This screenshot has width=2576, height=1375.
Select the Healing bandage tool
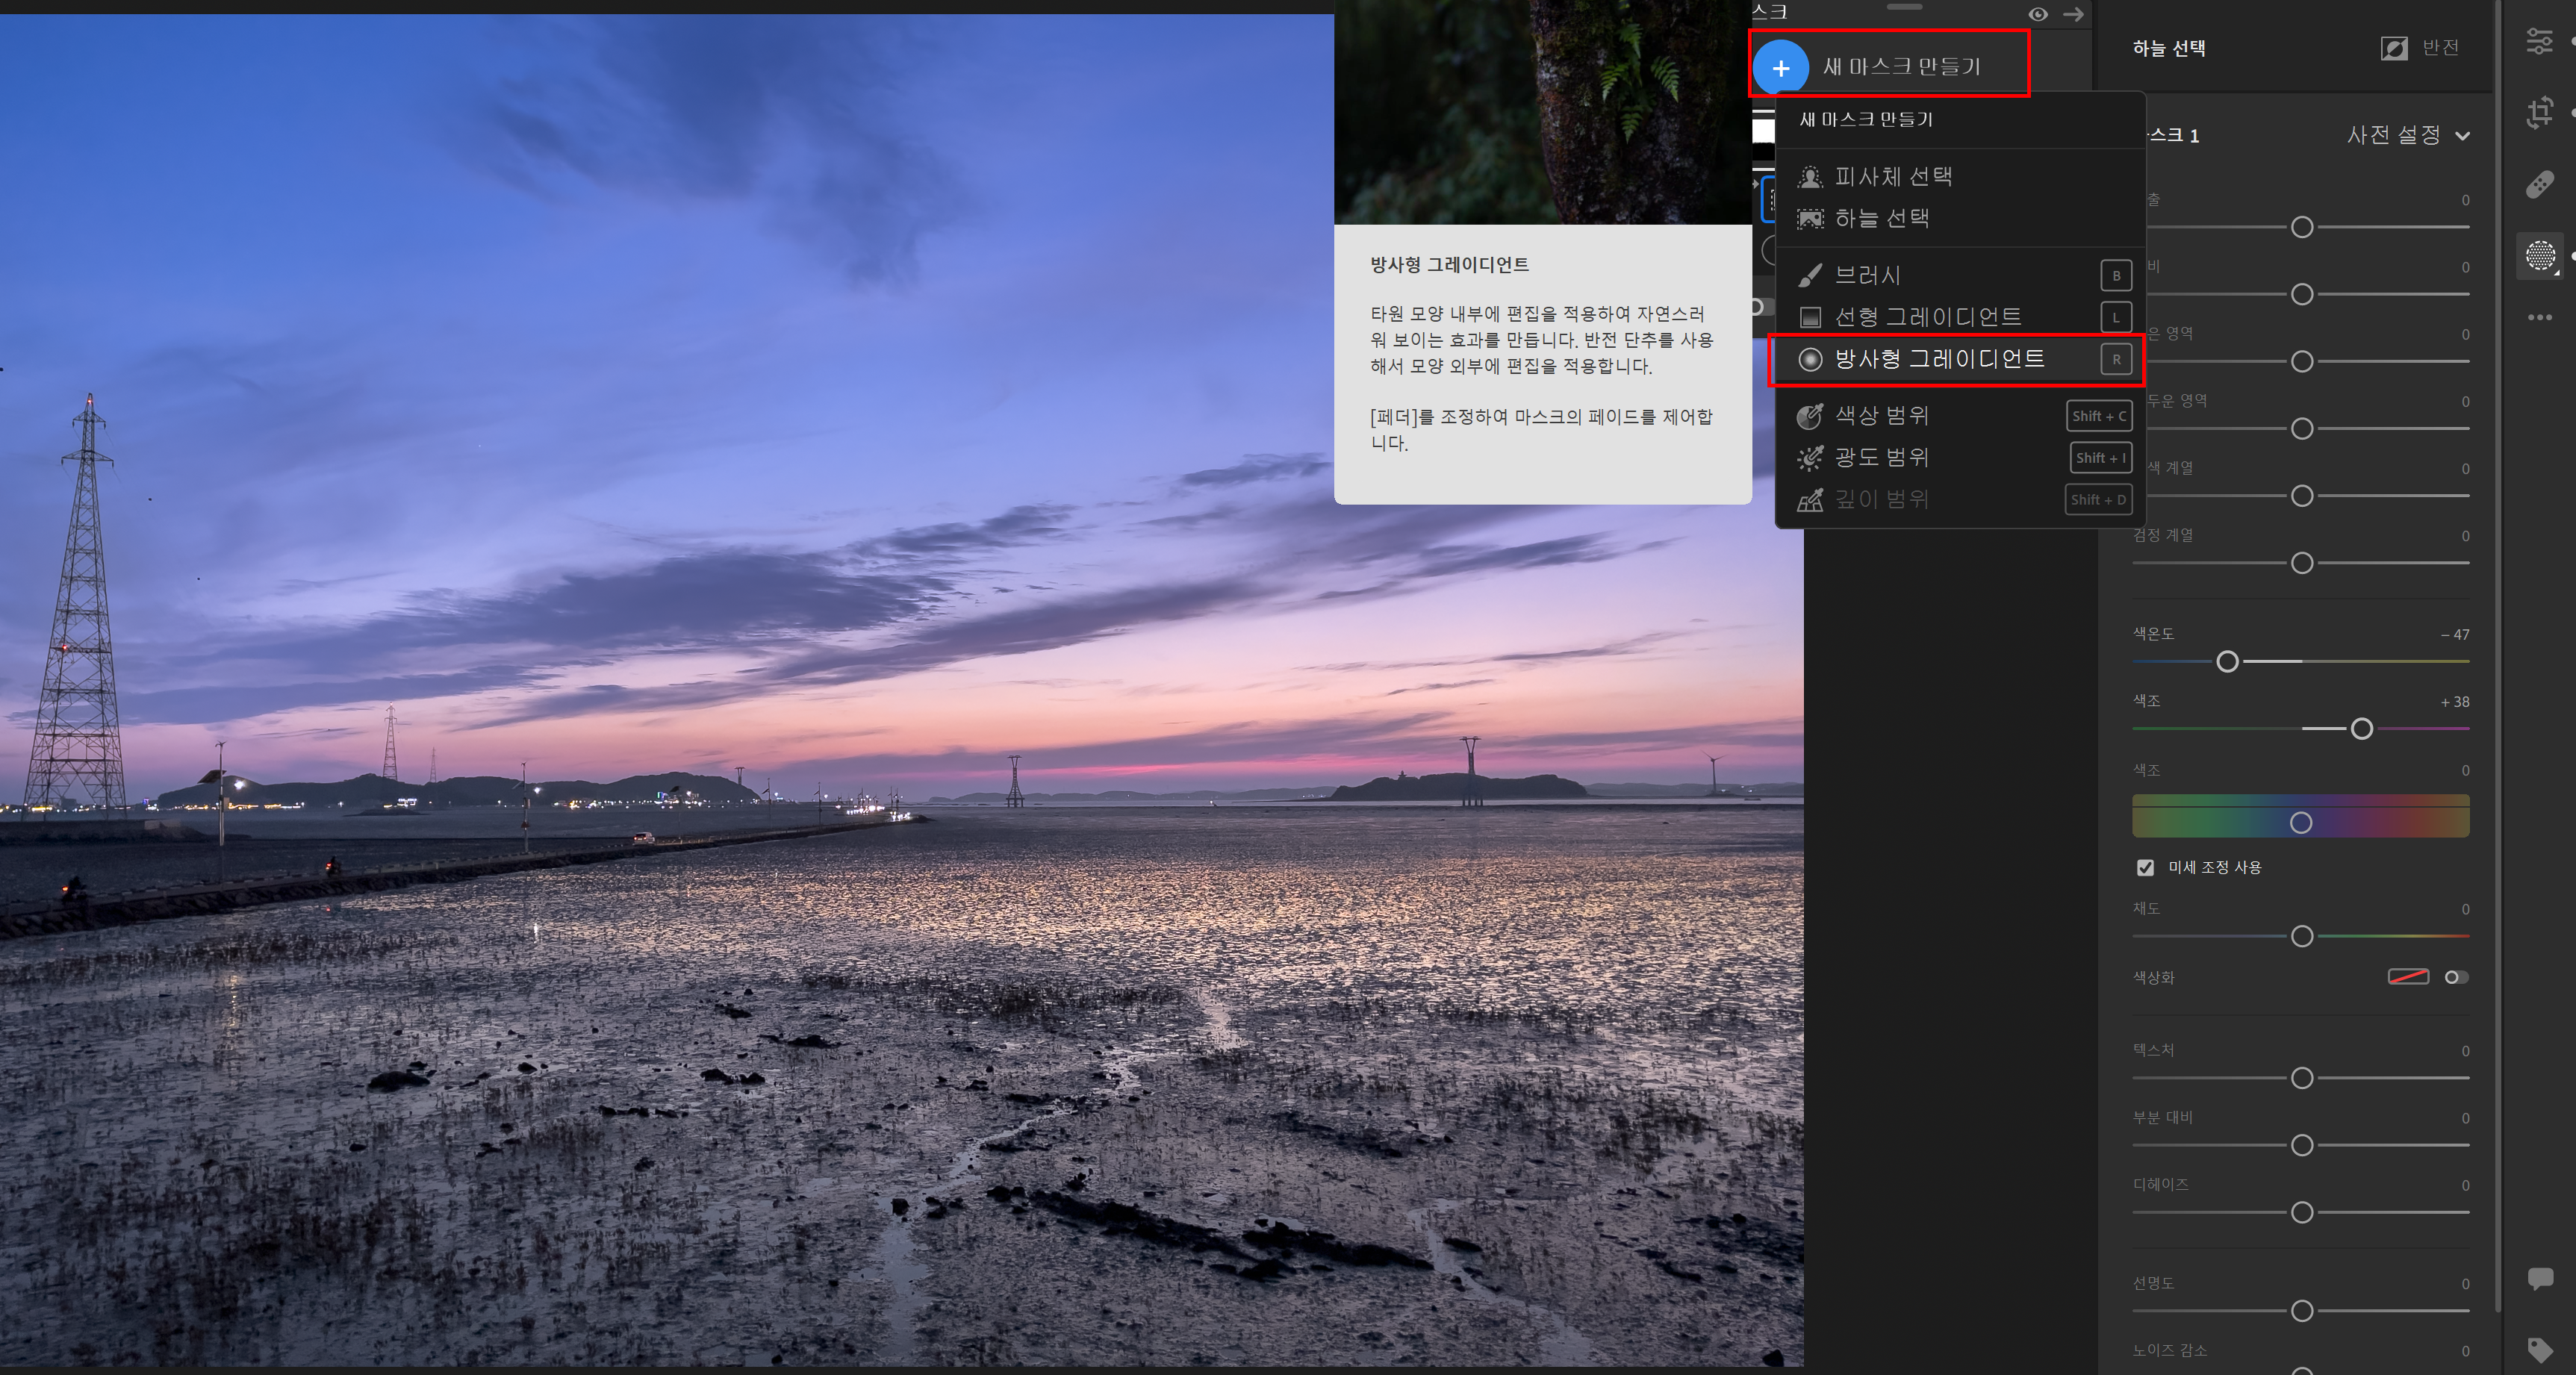(x=2539, y=184)
